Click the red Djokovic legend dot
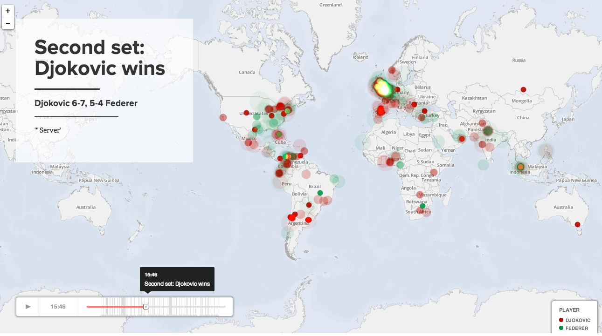602x336 pixels. click(561, 320)
